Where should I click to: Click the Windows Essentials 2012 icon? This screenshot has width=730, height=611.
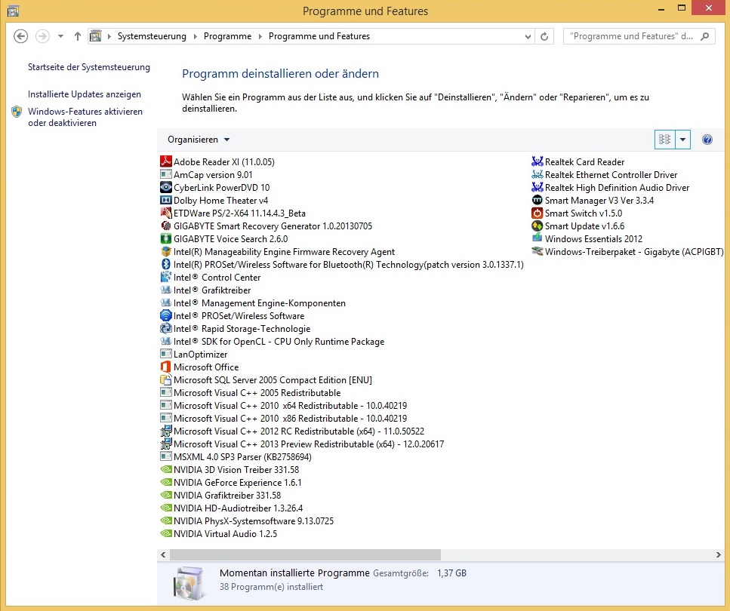(x=537, y=238)
